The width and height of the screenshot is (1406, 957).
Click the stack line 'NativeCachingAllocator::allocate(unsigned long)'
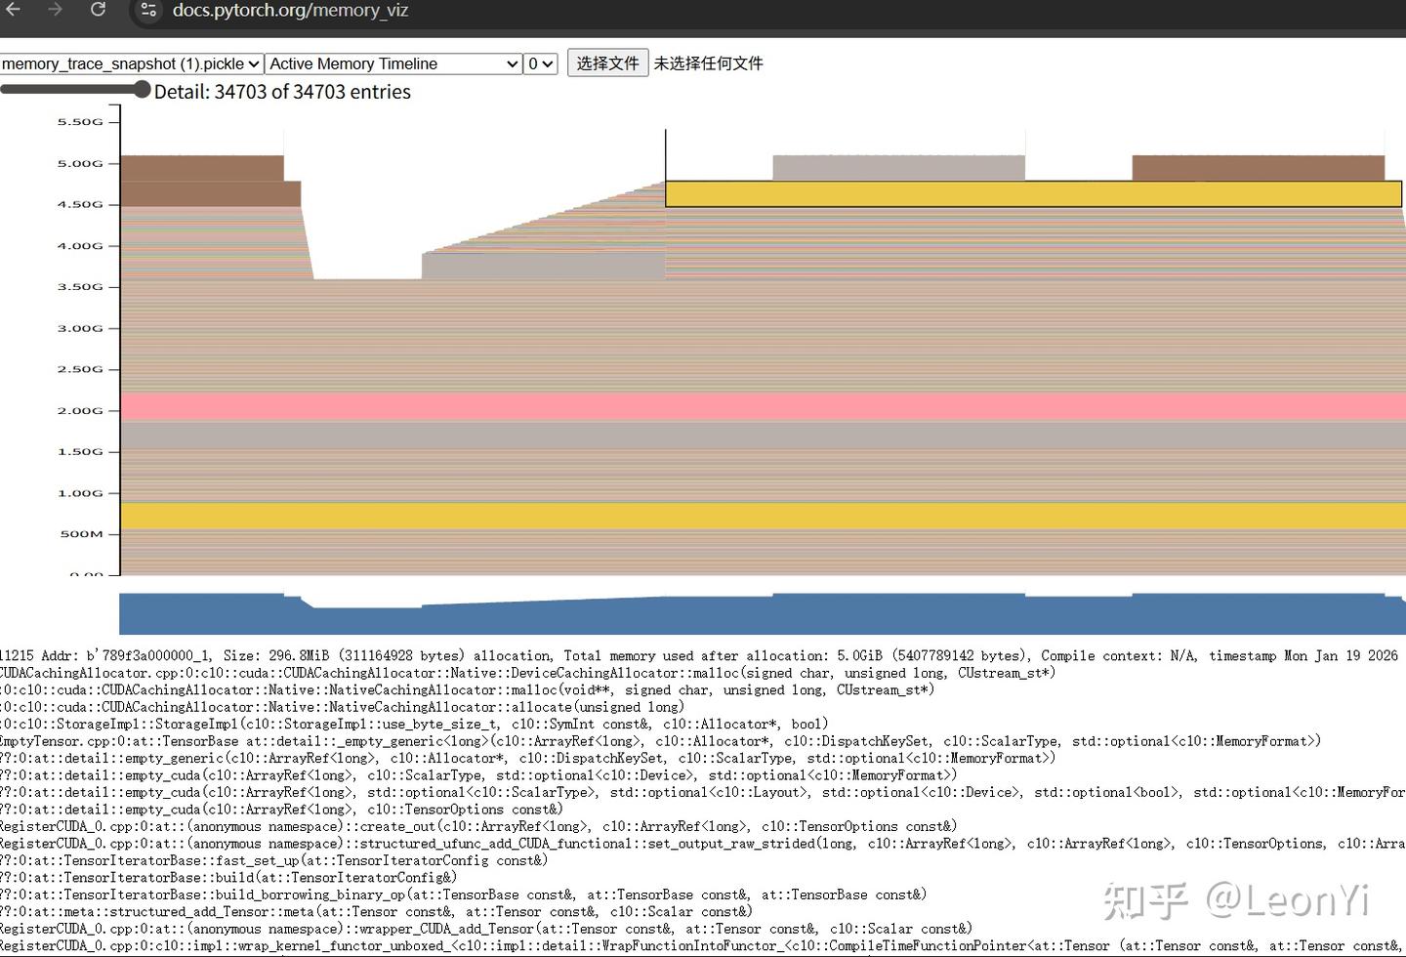(x=342, y=707)
